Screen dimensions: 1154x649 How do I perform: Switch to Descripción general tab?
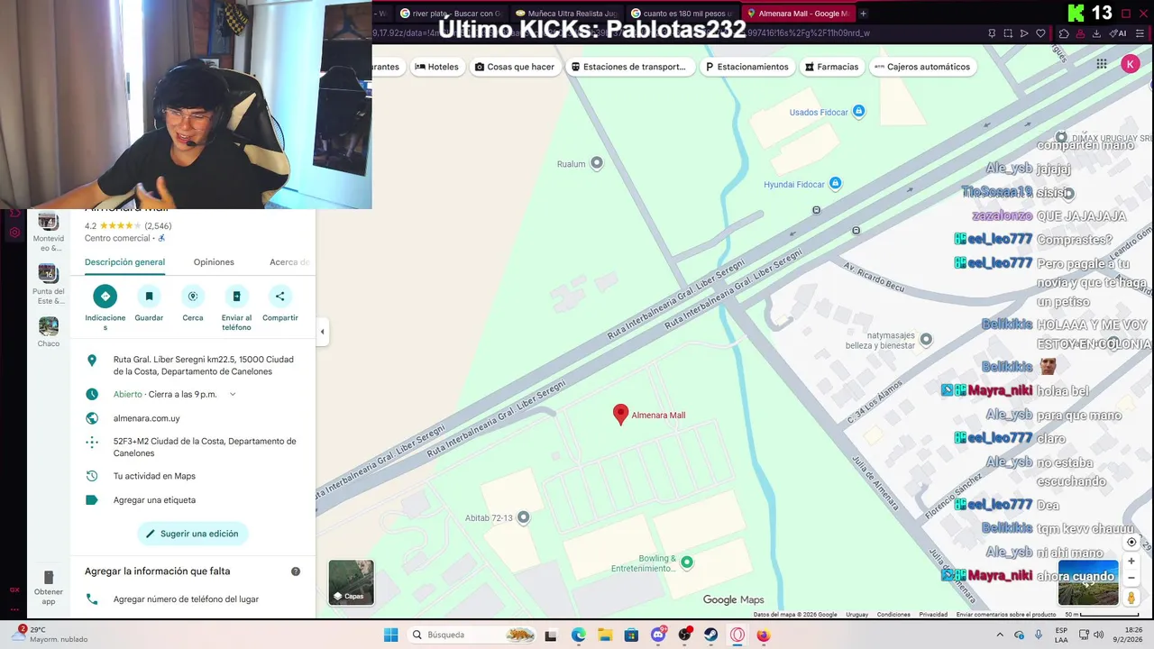point(124,262)
